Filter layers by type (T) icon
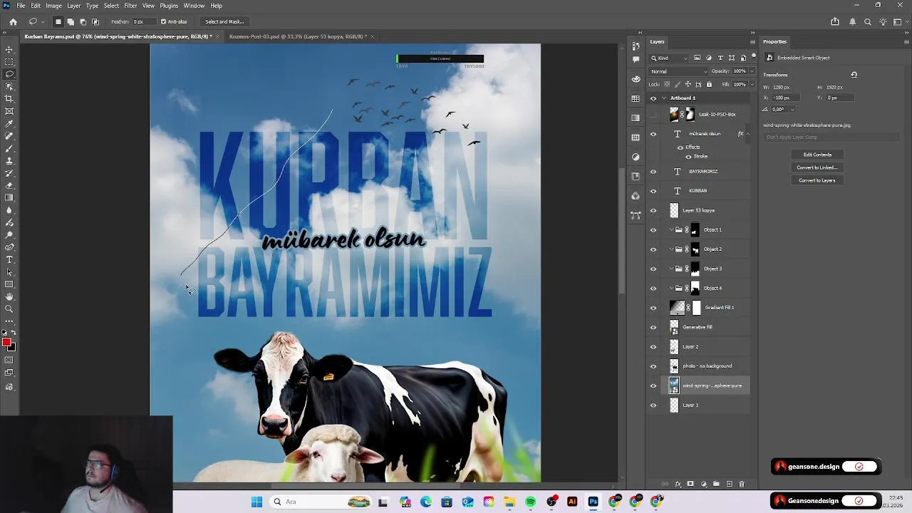The width and height of the screenshot is (912, 513). pyautogui.click(x=720, y=58)
